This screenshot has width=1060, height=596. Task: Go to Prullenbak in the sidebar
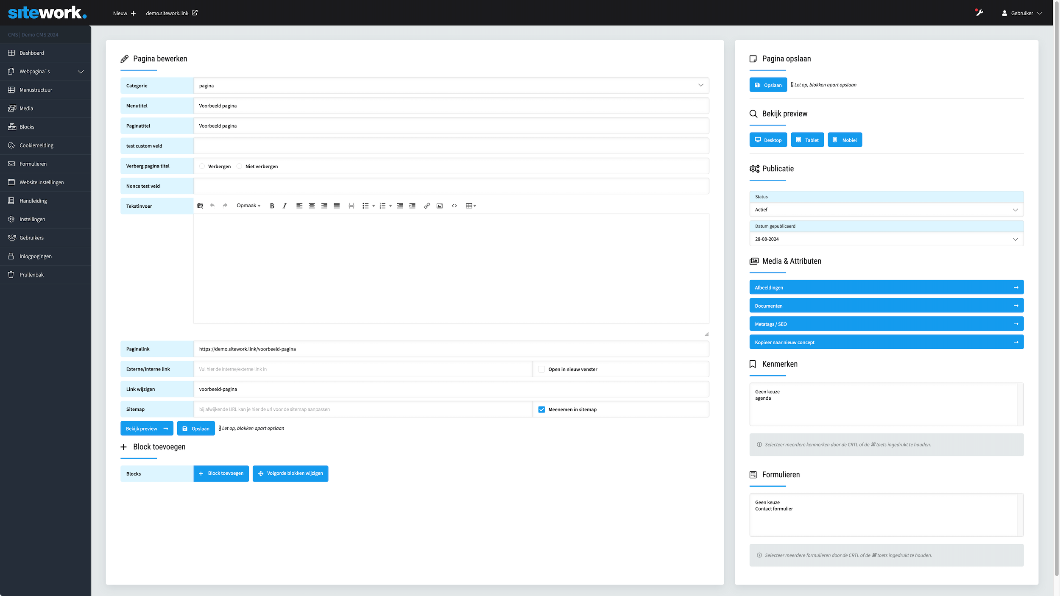click(31, 275)
